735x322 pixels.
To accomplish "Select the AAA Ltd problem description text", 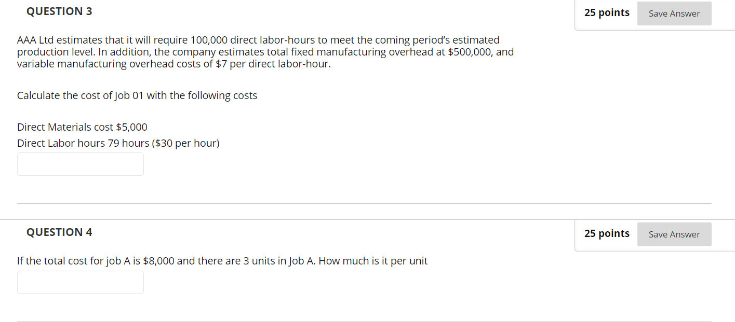I will 265,51.
